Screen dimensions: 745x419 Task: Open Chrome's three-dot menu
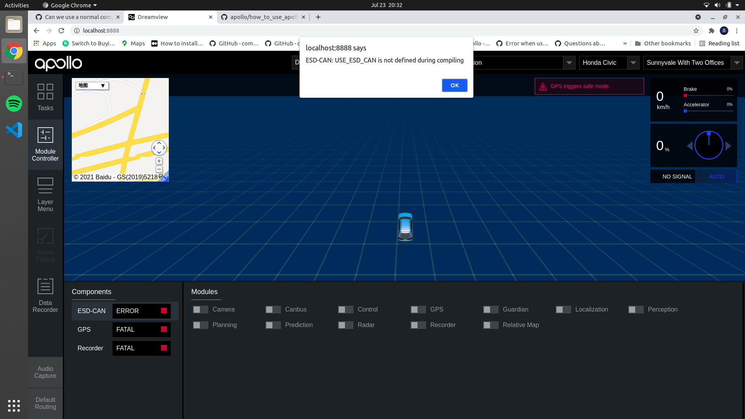[x=736, y=31]
